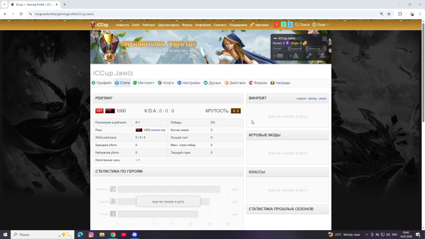This screenshot has height=239, width=425.
Task: Click the список игр link
Action: [x=158, y=130]
